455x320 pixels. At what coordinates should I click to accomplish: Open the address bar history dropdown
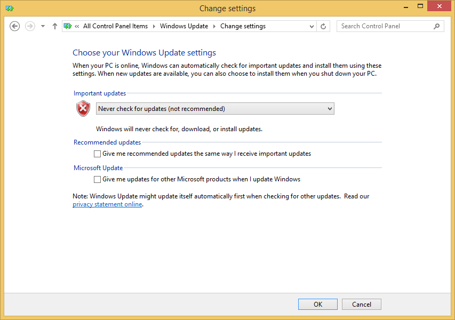[312, 27]
